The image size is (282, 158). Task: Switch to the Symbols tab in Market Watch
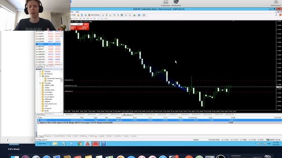[x=40, y=66]
